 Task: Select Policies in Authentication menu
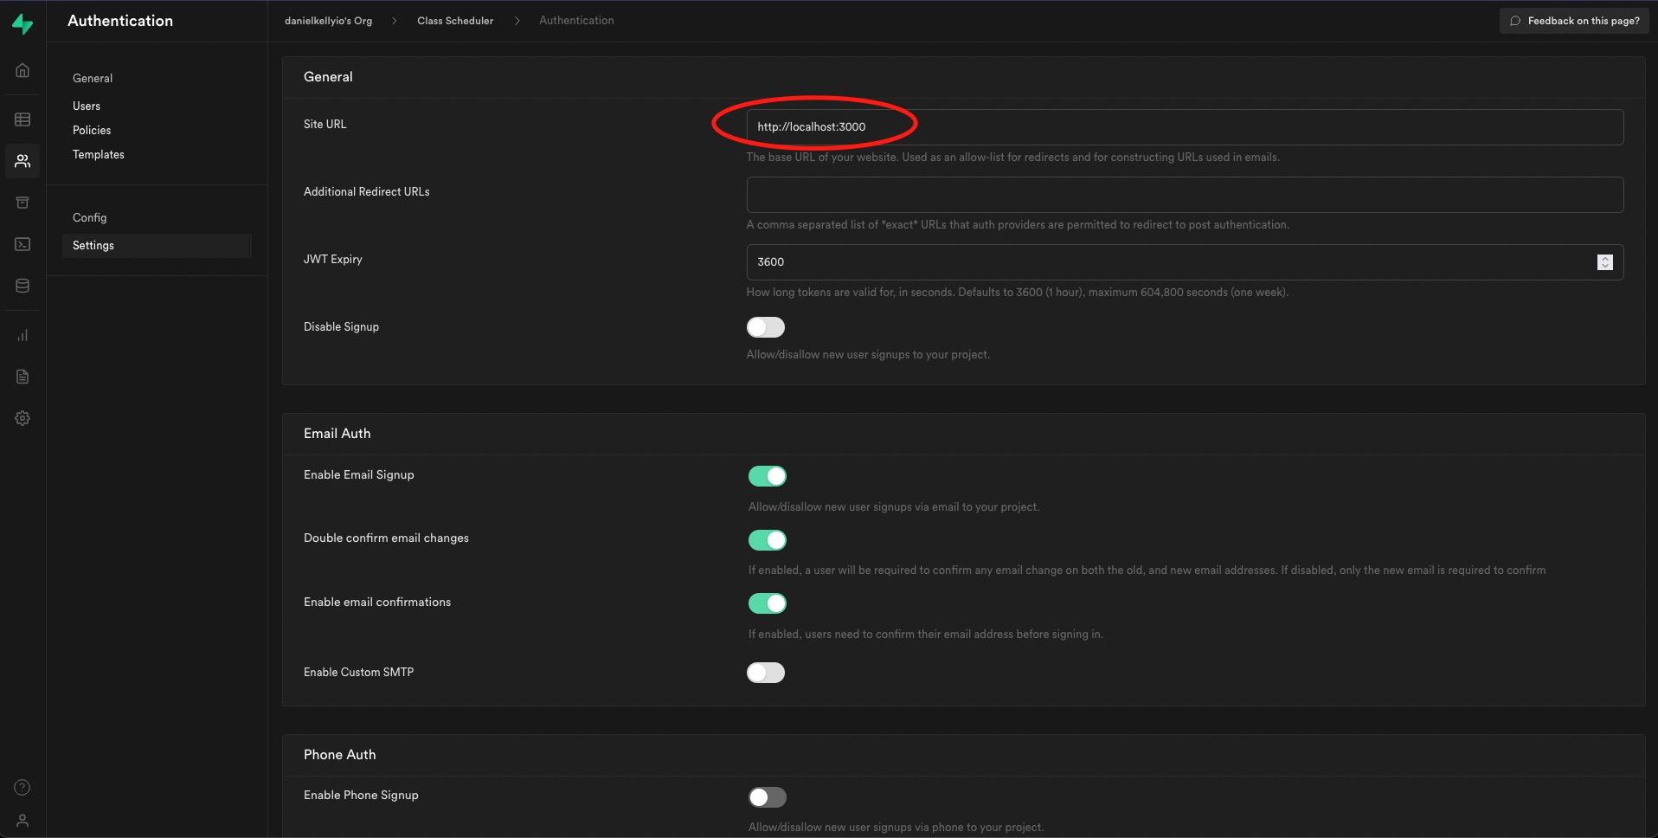coord(92,130)
